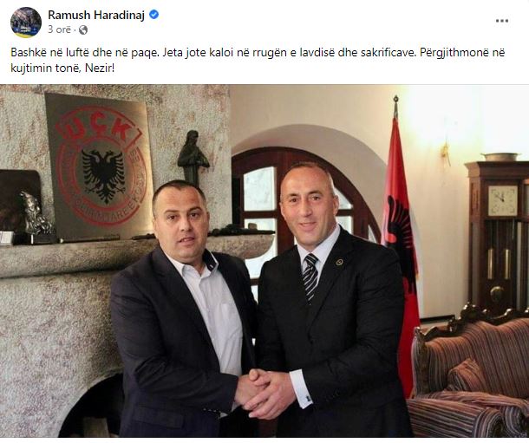Click the dark statue on the mantel

193,159
